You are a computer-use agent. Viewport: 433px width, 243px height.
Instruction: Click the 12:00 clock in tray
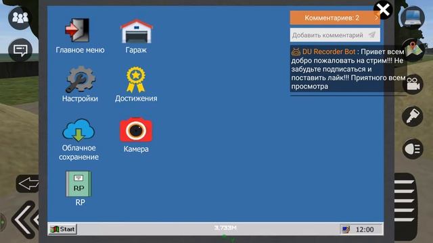pyautogui.click(x=365, y=230)
